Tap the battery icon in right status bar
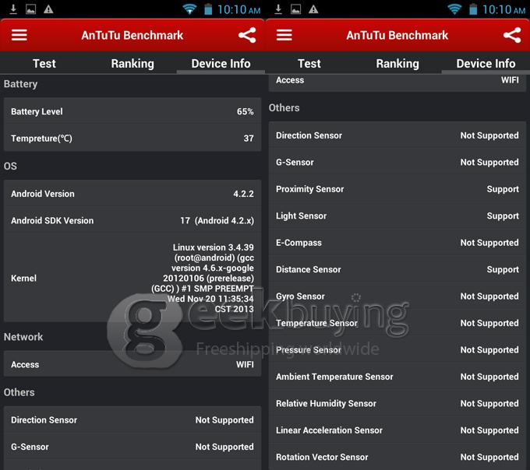Image resolution: width=530 pixels, height=470 pixels. tap(473, 9)
